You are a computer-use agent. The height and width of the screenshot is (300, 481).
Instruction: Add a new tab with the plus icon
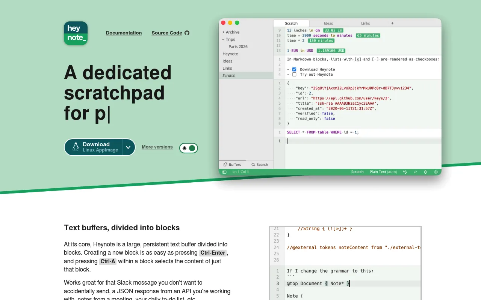click(392, 23)
